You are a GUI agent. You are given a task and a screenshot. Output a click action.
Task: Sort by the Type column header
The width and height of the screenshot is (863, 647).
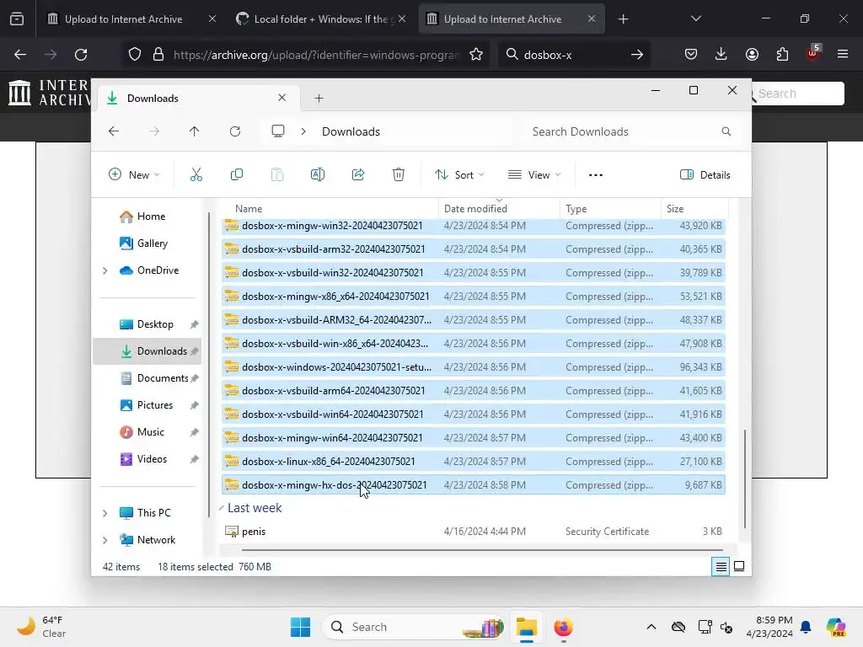(x=610, y=209)
